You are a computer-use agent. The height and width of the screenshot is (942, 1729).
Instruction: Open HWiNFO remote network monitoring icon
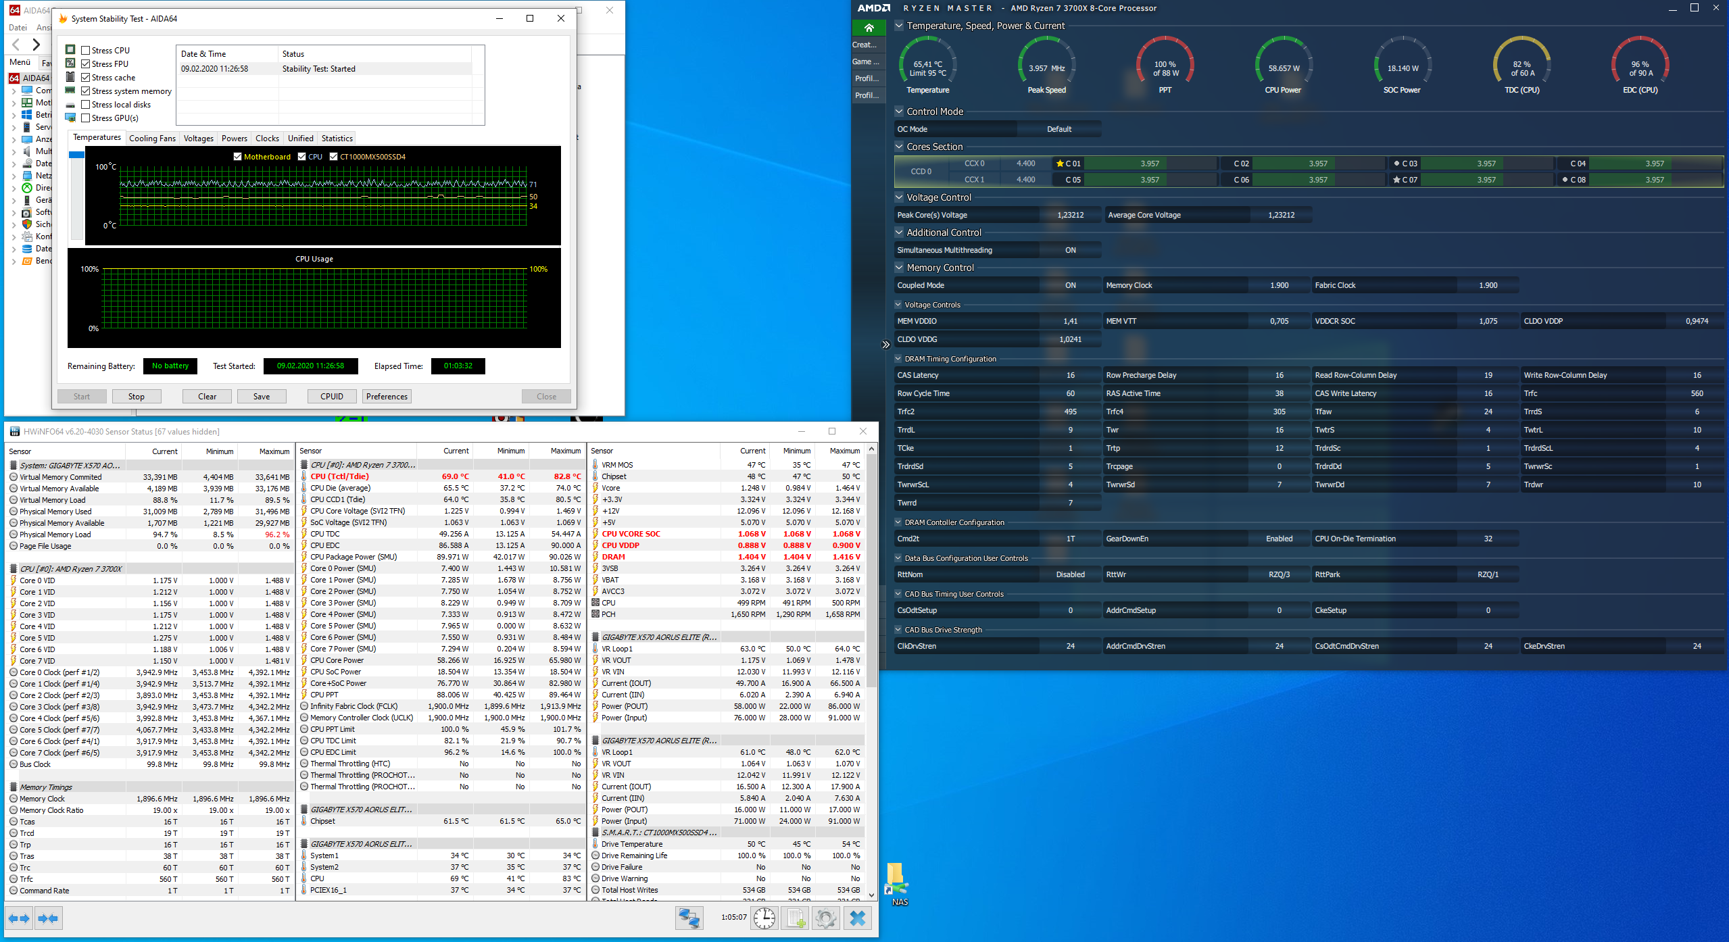point(689,918)
